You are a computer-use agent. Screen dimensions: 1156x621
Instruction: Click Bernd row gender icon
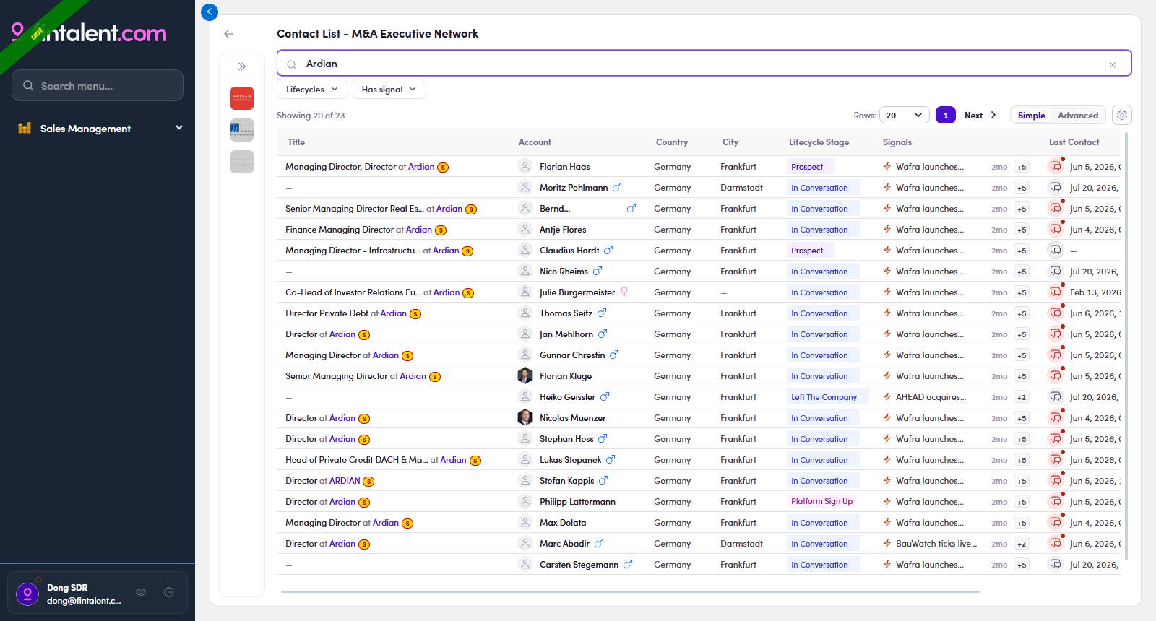point(631,208)
